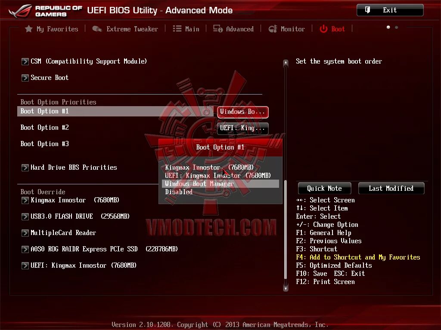Viewport: 441px width, 330px height.
Task: Click the scrollbar down arrow
Action: [286, 288]
